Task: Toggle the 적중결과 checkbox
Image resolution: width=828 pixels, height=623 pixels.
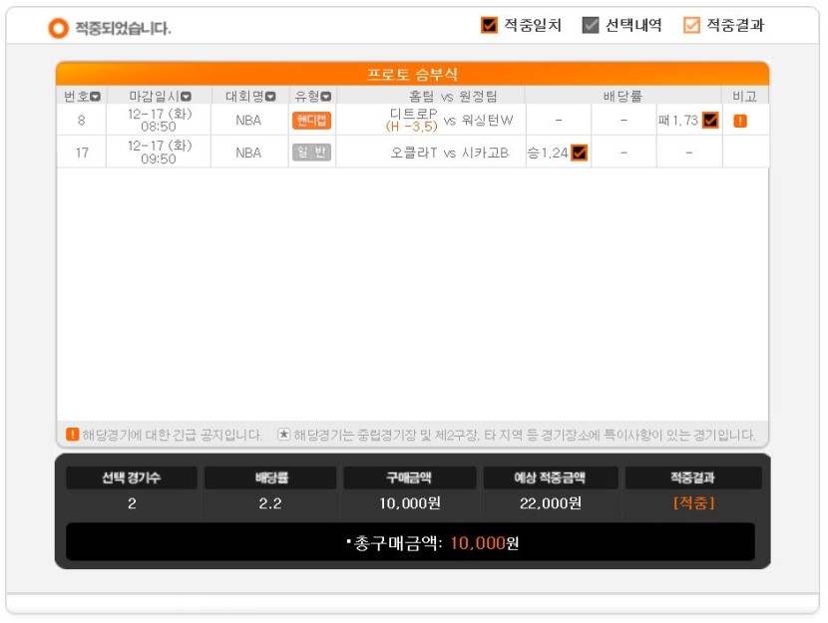Action: (x=691, y=25)
